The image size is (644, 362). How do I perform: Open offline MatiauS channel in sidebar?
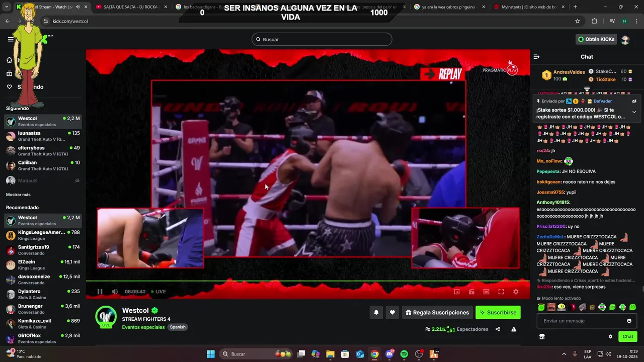tap(43, 180)
